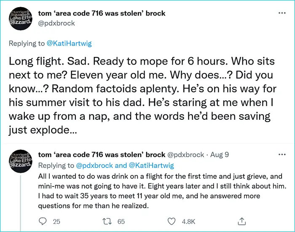Open the first tweet's three-dot more menu
The width and height of the screenshot is (295, 232).
(282, 13)
